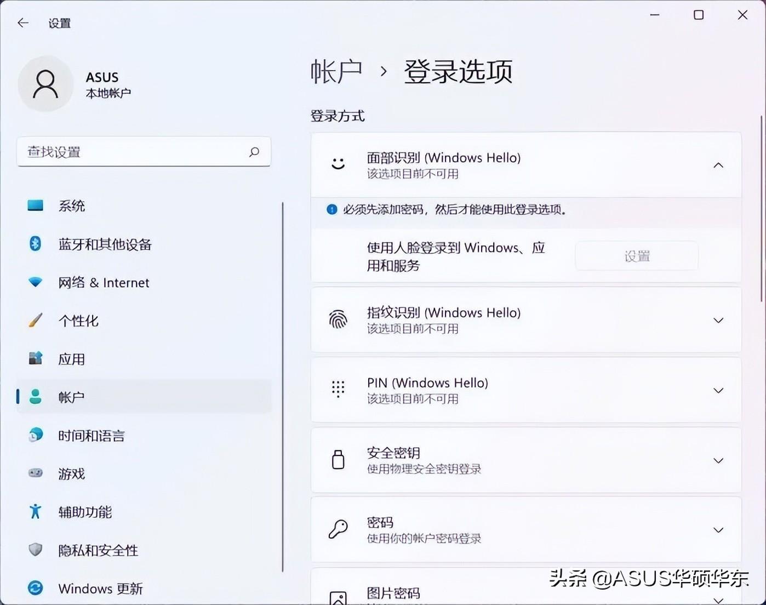766x605 pixels.
Task: Click the 必须先添加密码 notice text
Action: (x=454, y=209)
